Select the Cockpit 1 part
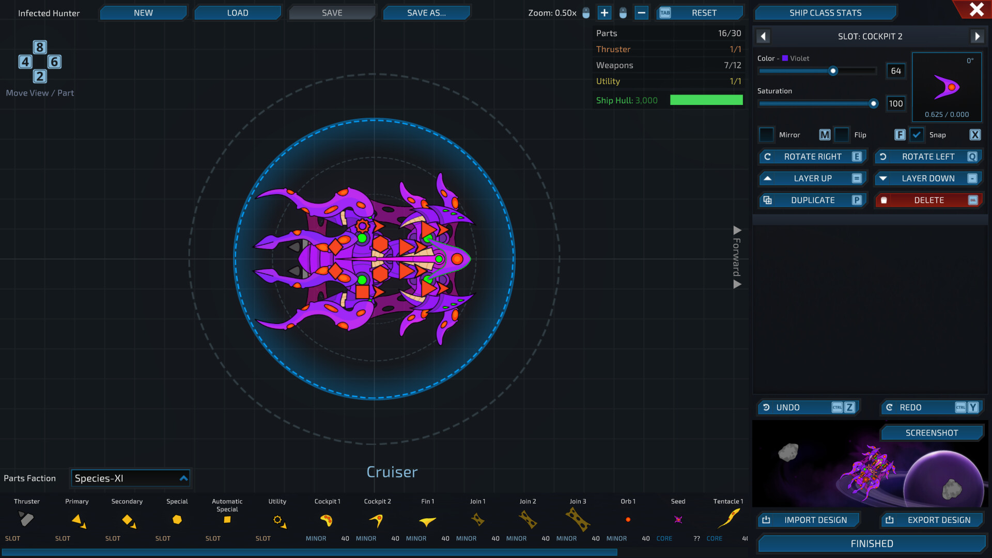The width and height of the screenshot is (992, 558). tap(327, 520)
